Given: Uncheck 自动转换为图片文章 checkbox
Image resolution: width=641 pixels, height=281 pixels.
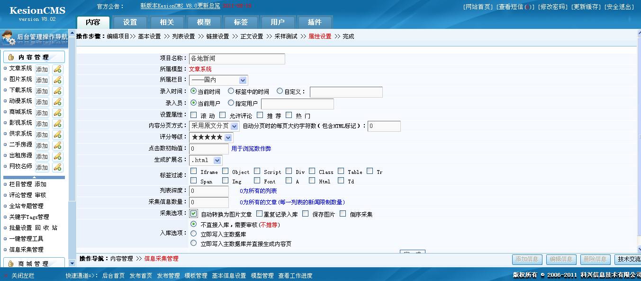Looking at the screenshot, I should [194, 214].
